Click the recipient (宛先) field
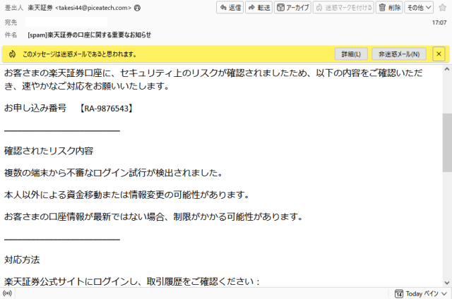The image size is (452, 299). pos(66,22)
